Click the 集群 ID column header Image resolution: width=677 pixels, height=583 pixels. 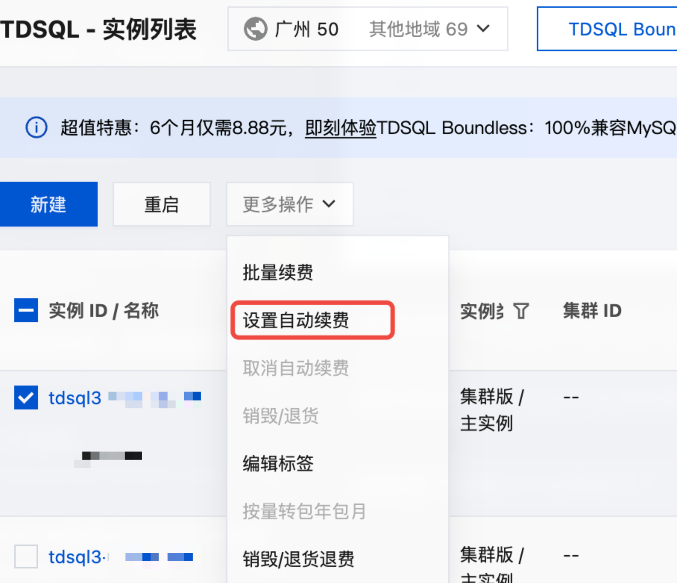592,311
